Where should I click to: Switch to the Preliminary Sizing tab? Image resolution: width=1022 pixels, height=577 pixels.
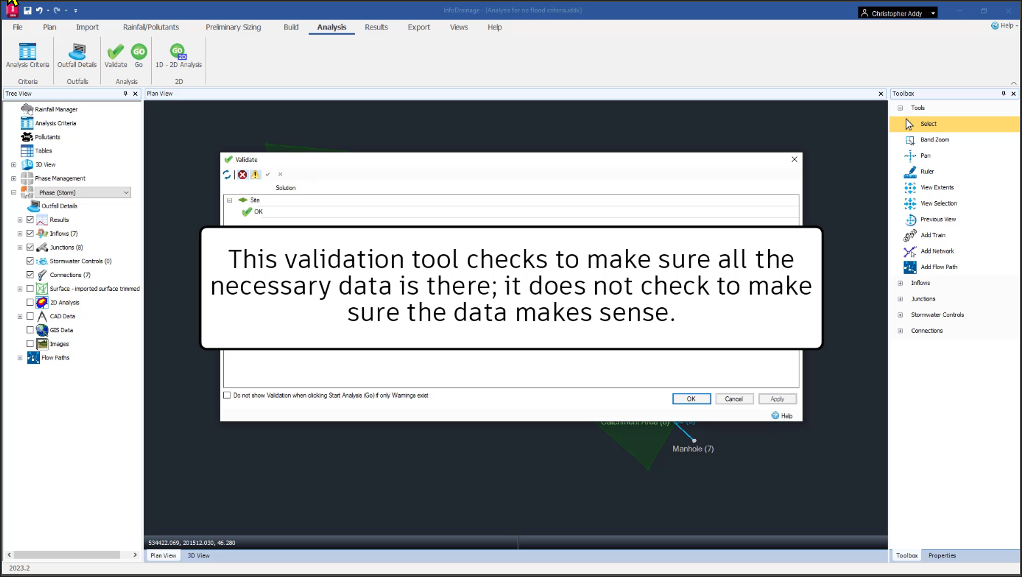[x=233, y=28]
